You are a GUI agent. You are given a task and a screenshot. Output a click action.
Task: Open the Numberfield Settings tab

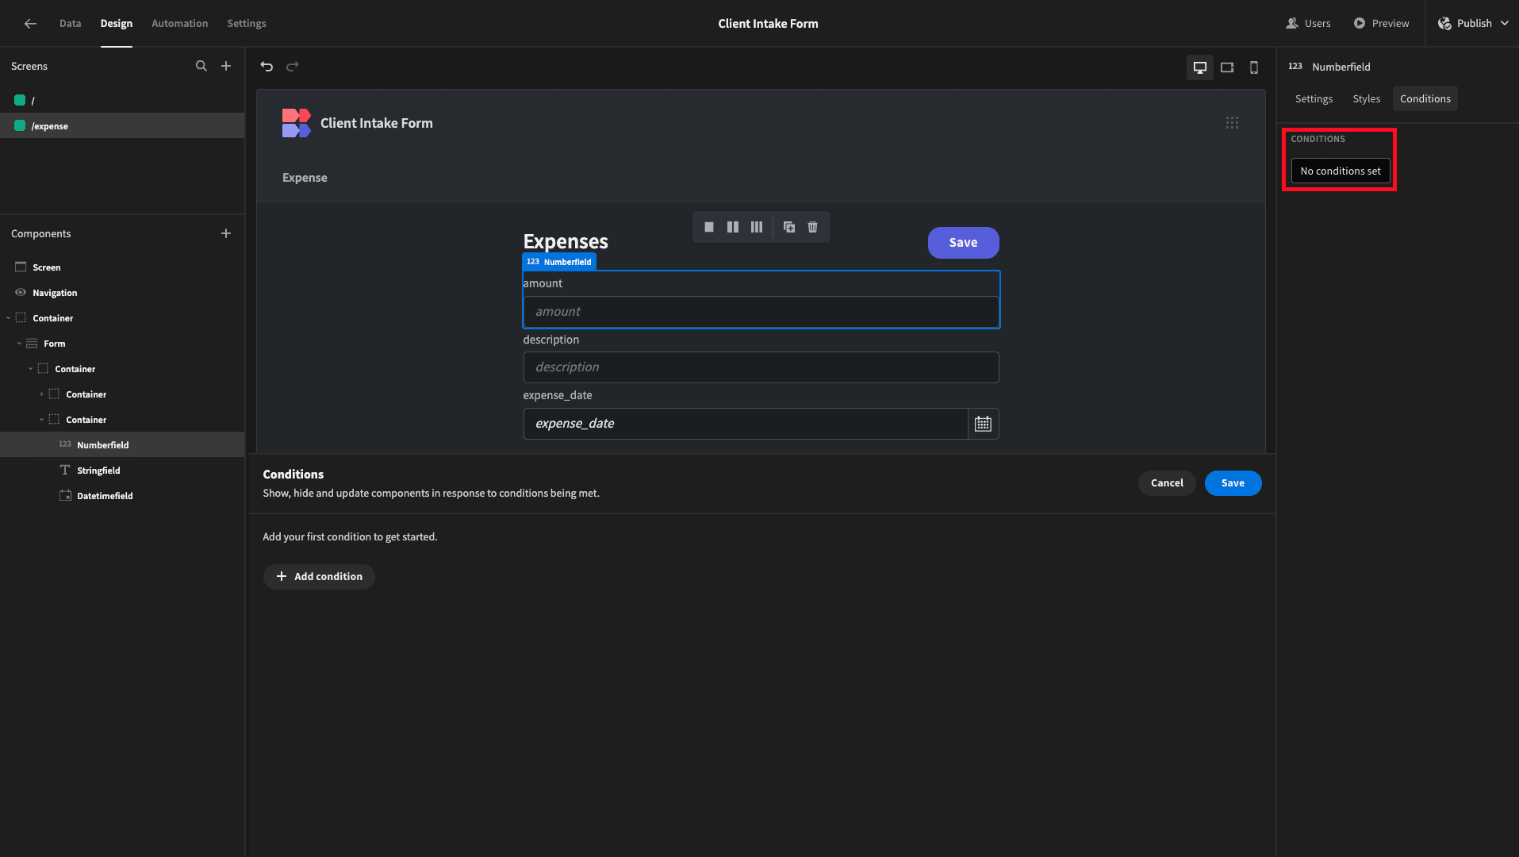point(1314,99)
